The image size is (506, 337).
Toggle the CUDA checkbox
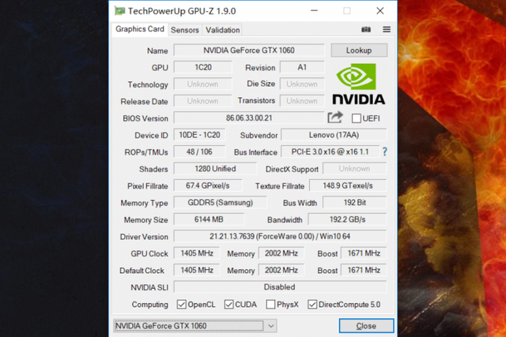[228, 305]
